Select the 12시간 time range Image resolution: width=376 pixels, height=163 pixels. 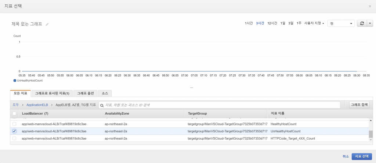272,23
